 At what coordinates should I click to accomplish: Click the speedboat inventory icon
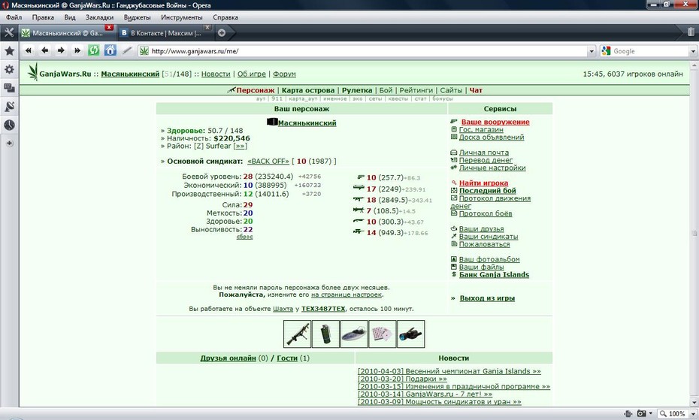[354, 334]
